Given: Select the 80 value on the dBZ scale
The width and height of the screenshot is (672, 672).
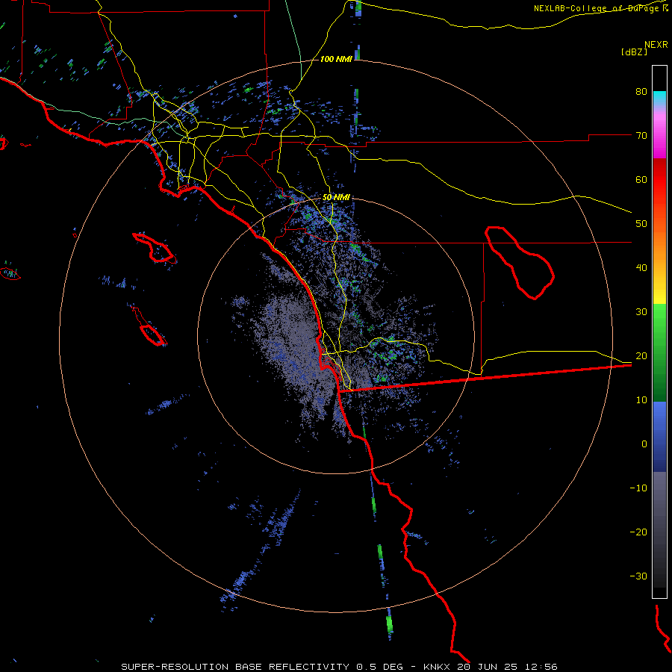Looking at the screenshot, I should pos(641,91).
